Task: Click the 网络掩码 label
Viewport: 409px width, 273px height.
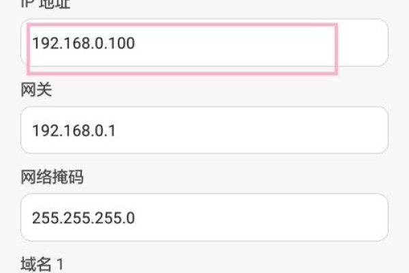Action: coord(53,178)
